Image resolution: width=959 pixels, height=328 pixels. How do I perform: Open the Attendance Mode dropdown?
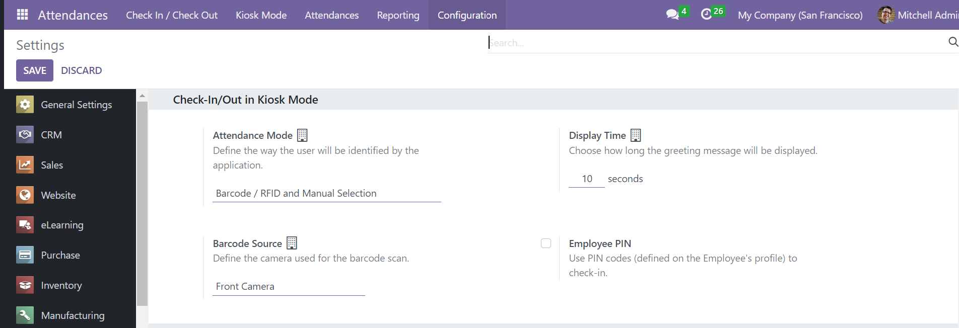(x=326, y=194)
